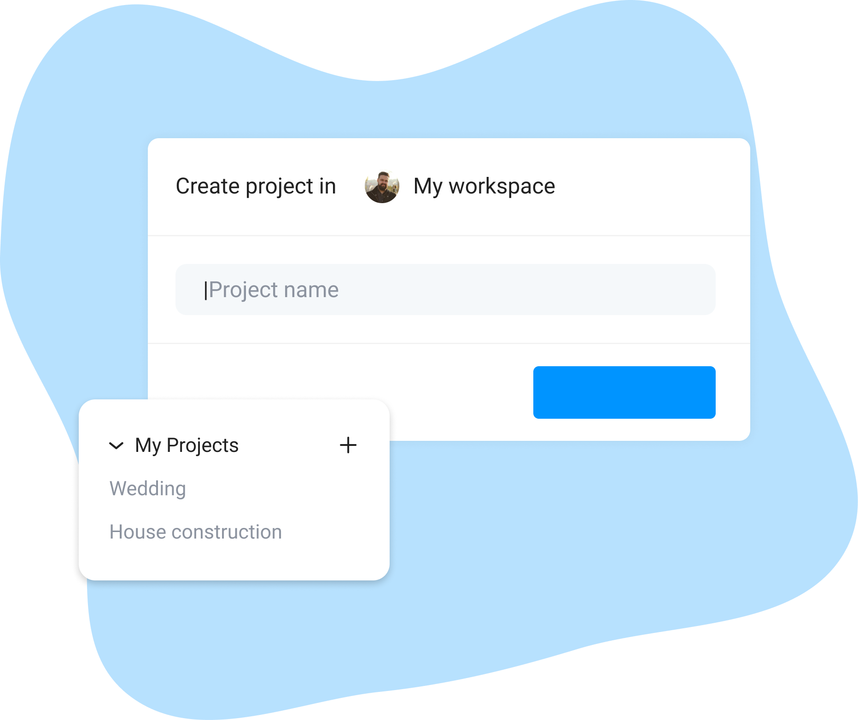Screen dimensions: 858x720
Task: Click the user avatar photo
Action: [x=382, y=187]
